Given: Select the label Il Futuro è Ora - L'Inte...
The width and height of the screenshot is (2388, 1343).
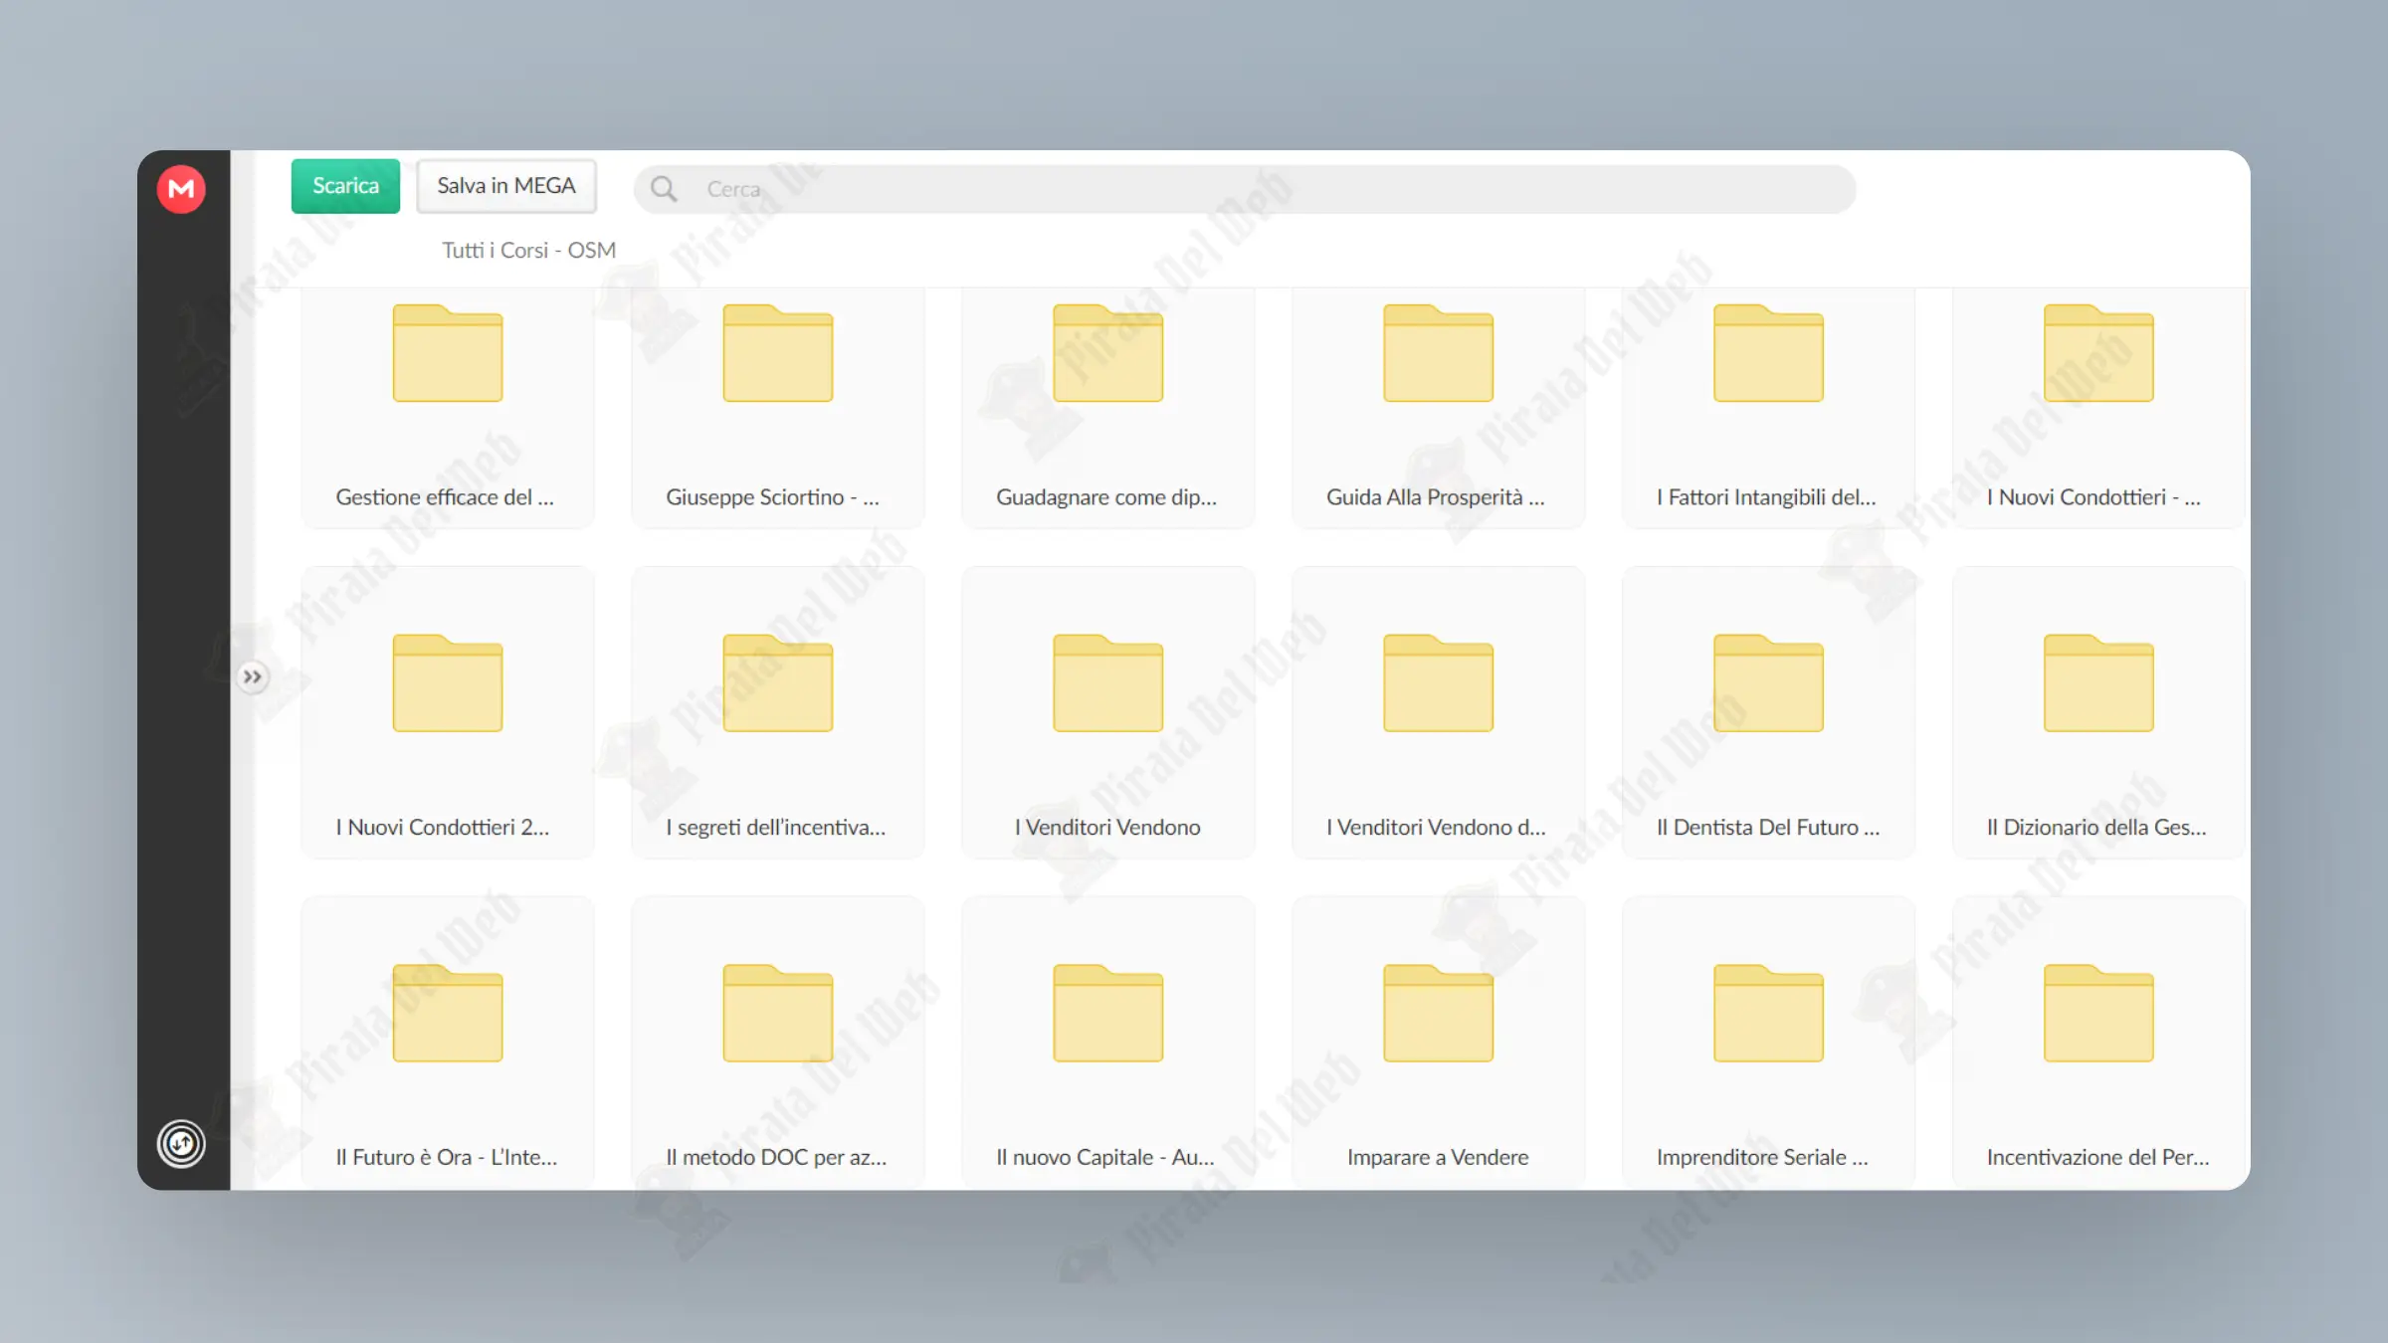Looking at the screenshot, I should tap(447, 1158).
